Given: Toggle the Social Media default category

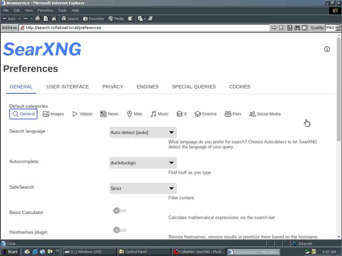Looking at the screenshot, I should click(x=265, y=114).
